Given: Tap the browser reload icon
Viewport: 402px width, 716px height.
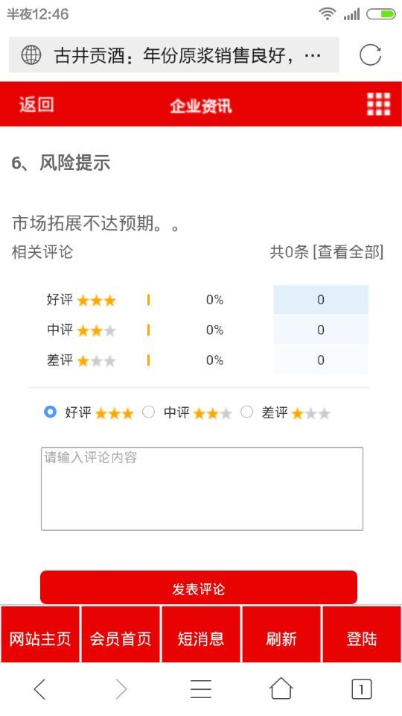Looking at the screenshot, I should pyautogui.click(x=370, y=55).
